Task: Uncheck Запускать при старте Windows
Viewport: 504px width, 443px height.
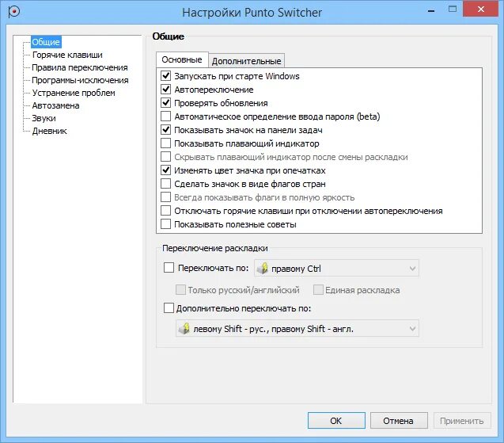Action: coord(166,76)
